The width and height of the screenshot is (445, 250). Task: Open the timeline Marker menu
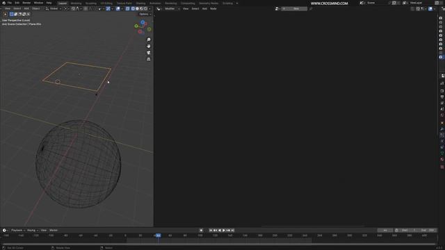click(54, 231)
